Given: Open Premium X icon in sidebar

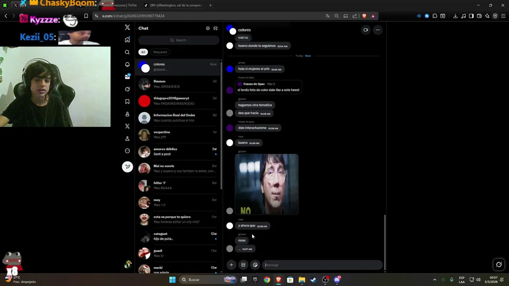Looking at the screenshot, I should tap(127, 126).
